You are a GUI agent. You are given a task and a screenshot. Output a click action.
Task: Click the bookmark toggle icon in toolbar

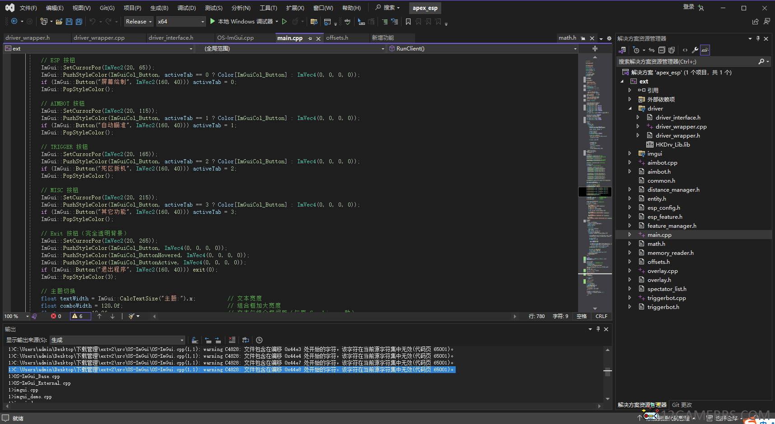tap(408, 22)
